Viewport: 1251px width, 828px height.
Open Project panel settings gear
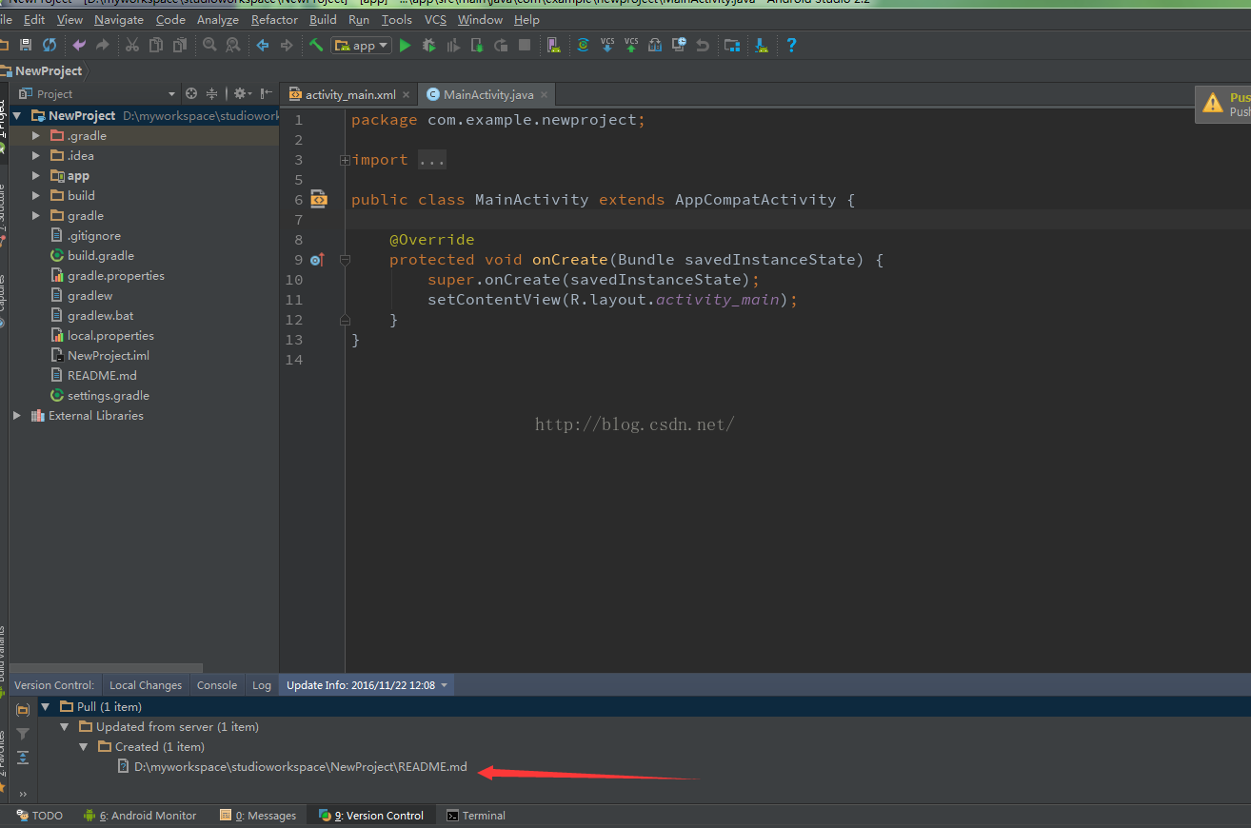tap(241, 93)
